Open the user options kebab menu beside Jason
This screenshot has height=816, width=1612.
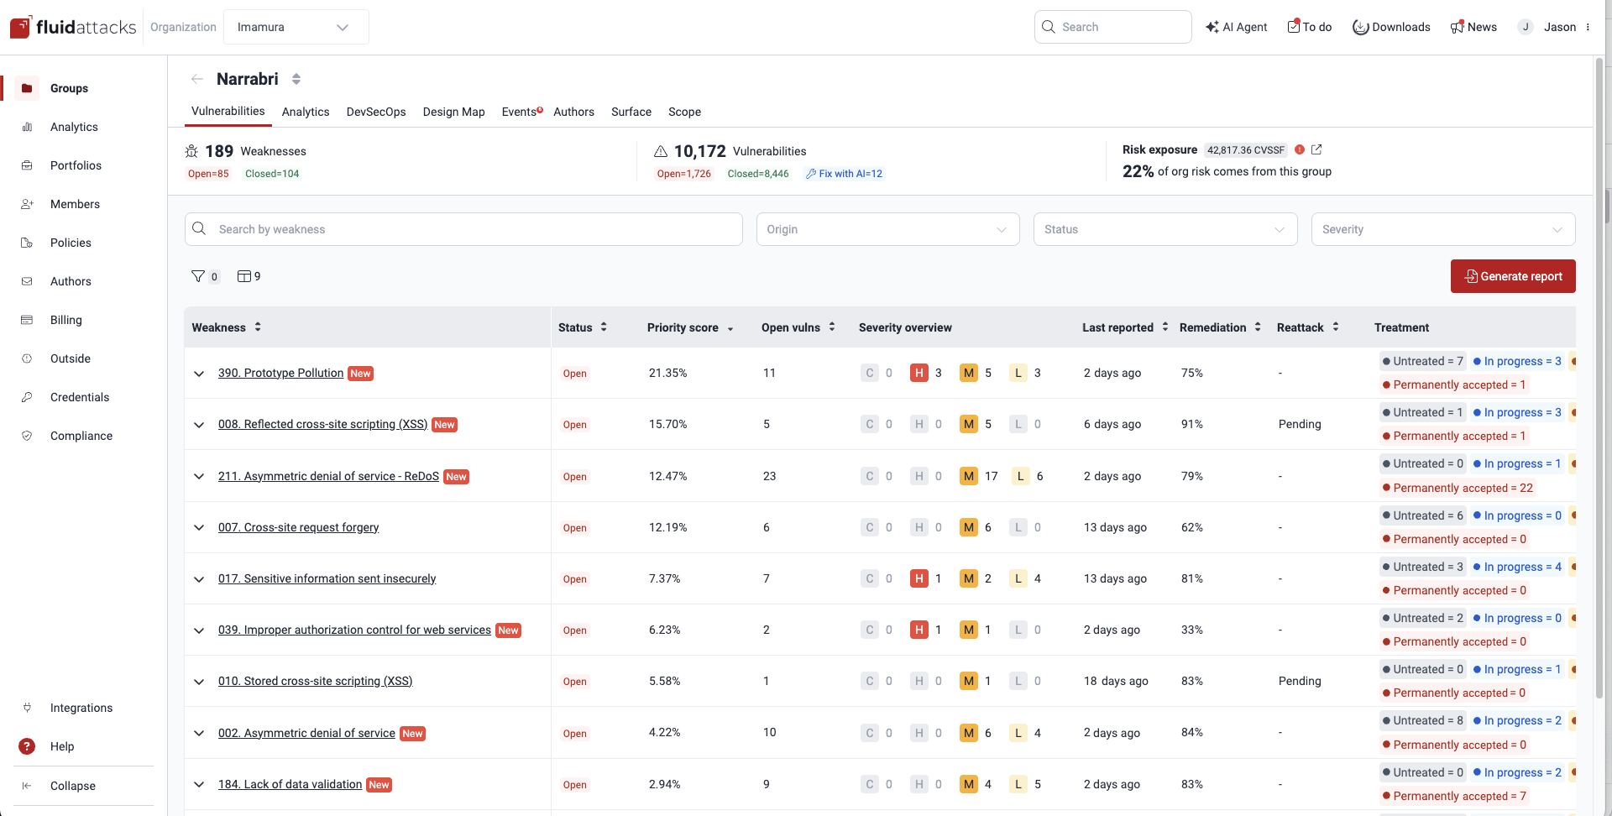1588,27
